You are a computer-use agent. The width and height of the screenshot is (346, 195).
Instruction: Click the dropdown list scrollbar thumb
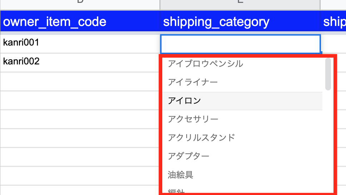328,74
